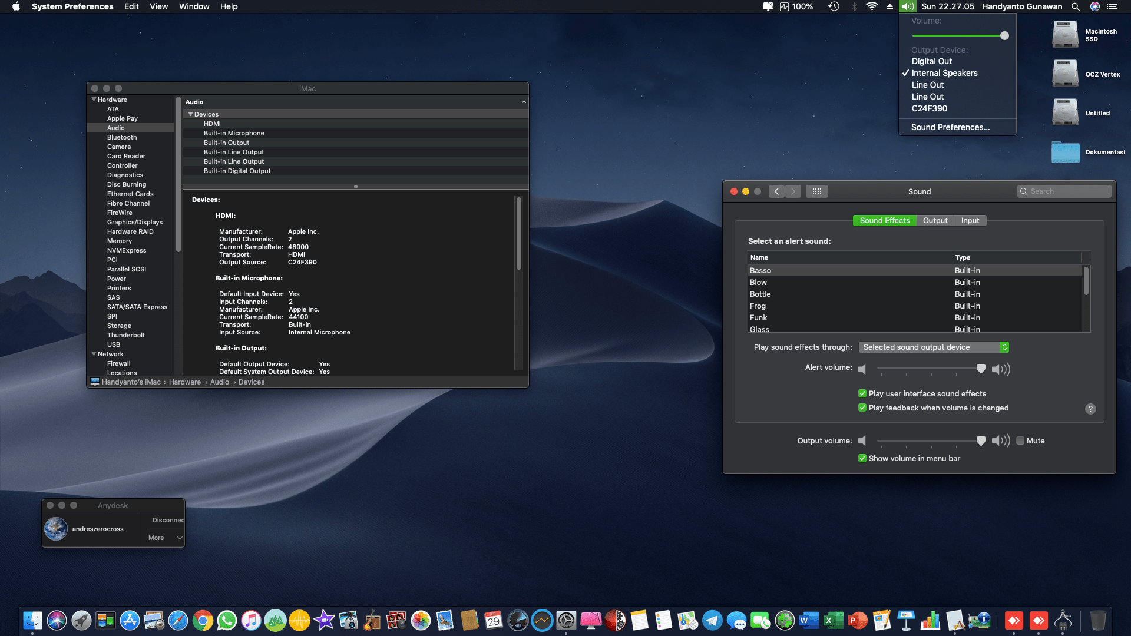1131x636 pixels.
Task: Switch to the Output tab in Sound
Action: (x=935, y=220)
